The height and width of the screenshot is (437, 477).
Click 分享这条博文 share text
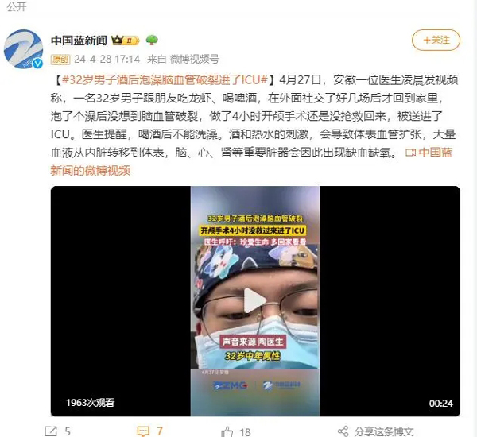(384, 431)
